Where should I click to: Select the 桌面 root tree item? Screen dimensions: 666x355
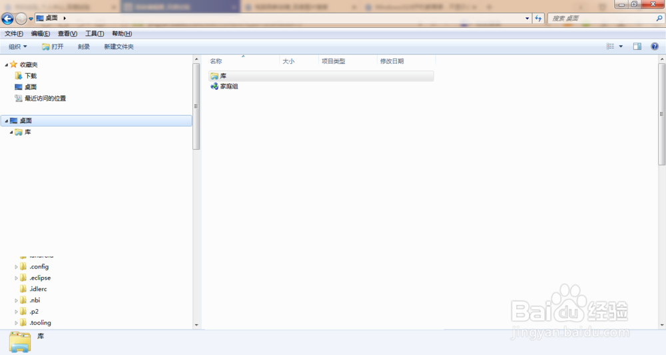[x=97, y=121]
